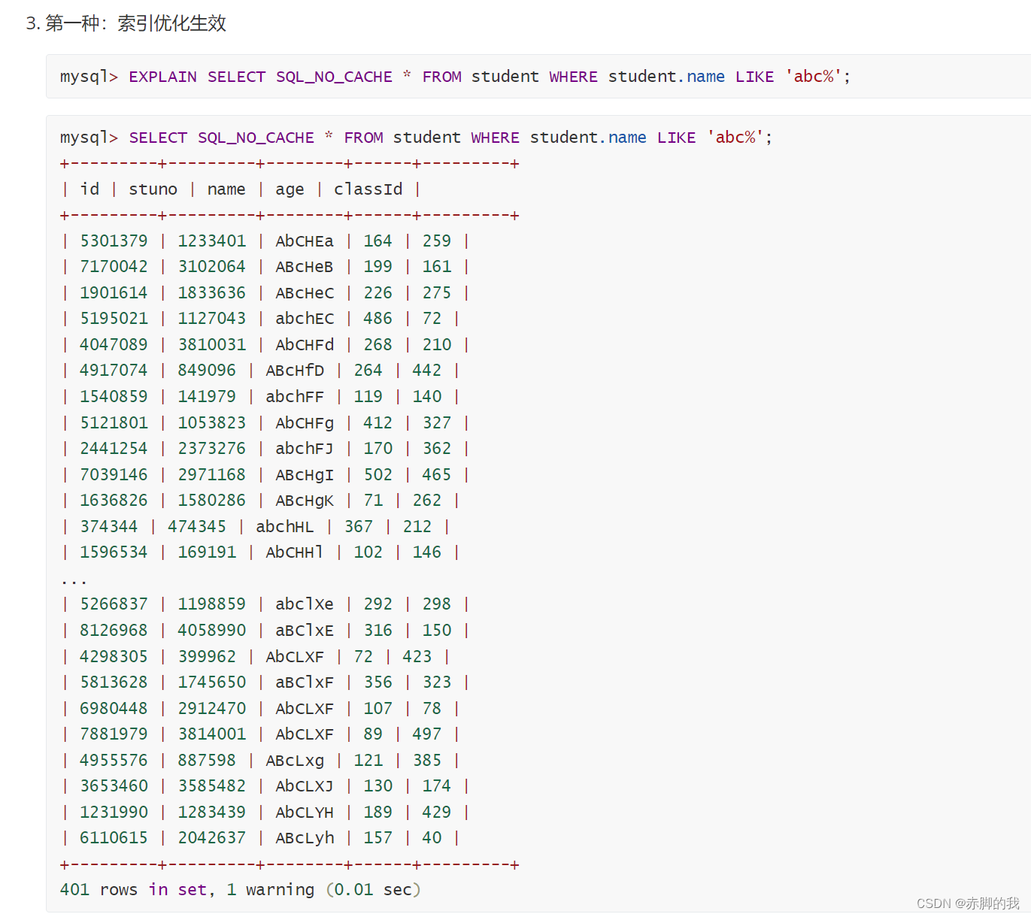The height and width of the screenshot is (917, 1031).
Task: Click id value 3653460
Action: [x=114, y=786]
